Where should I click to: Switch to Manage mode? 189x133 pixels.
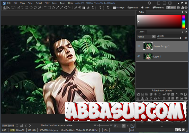coord(119,8)
